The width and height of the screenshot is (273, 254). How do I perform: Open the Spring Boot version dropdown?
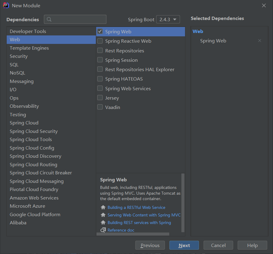(168, 19)
